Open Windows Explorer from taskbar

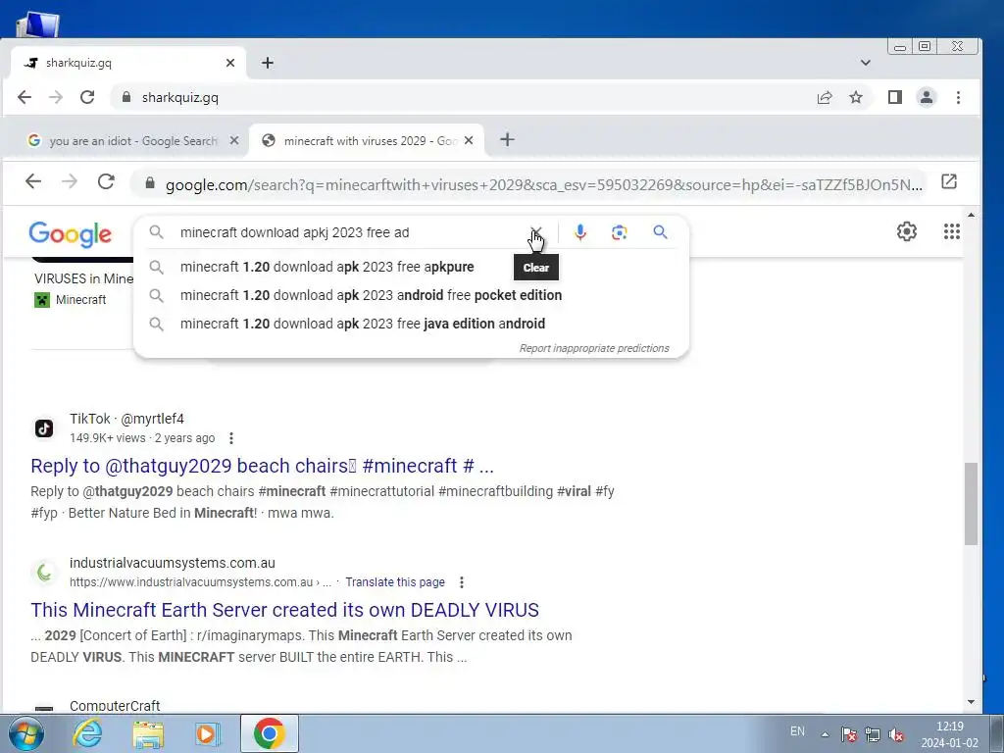(148, 734)
